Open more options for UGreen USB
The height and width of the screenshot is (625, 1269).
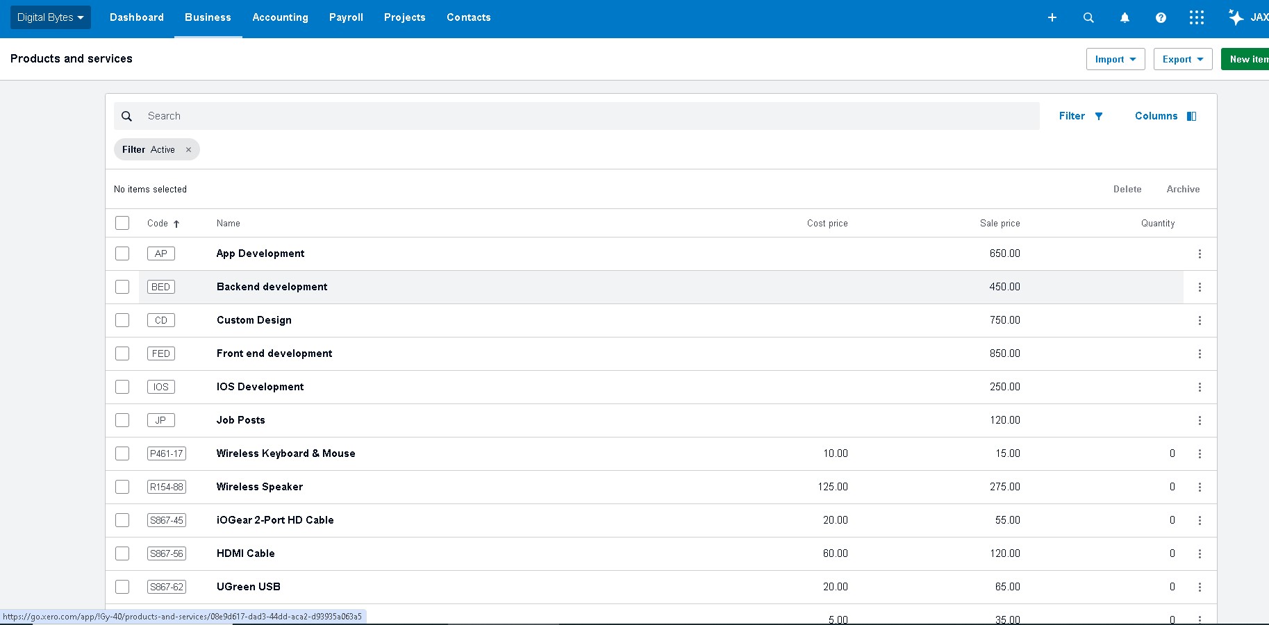click(1200, 587)
